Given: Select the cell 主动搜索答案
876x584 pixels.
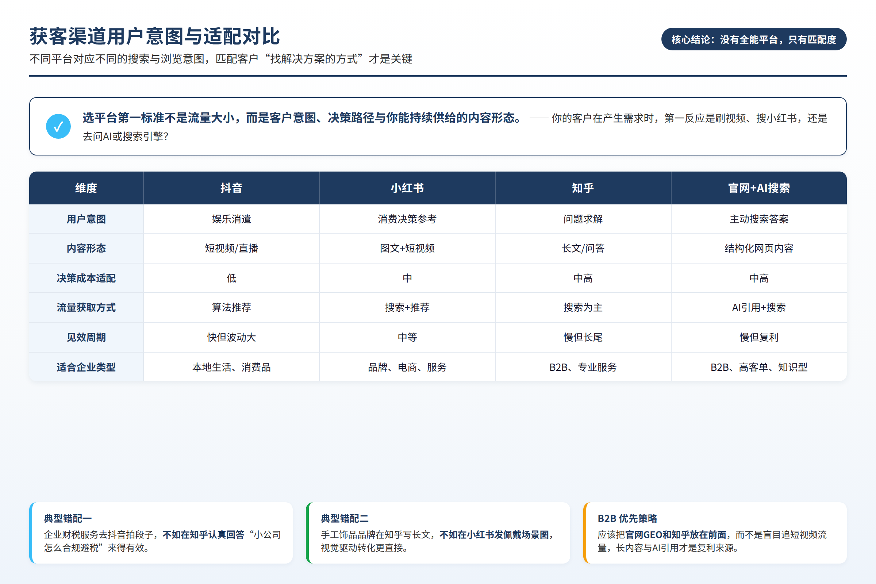Looking at the screenshot, I should (759, 219).
